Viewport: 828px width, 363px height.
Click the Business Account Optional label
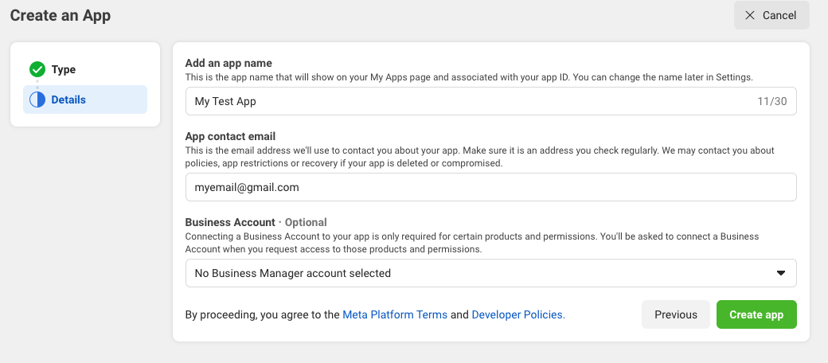click(256, 222)
